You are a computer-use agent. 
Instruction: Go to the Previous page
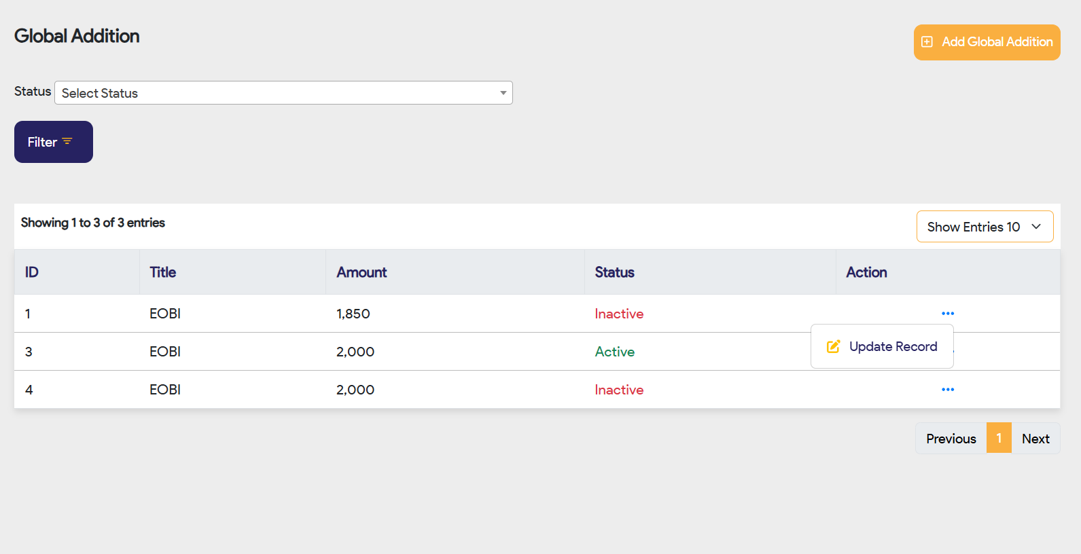coord(951,439)
